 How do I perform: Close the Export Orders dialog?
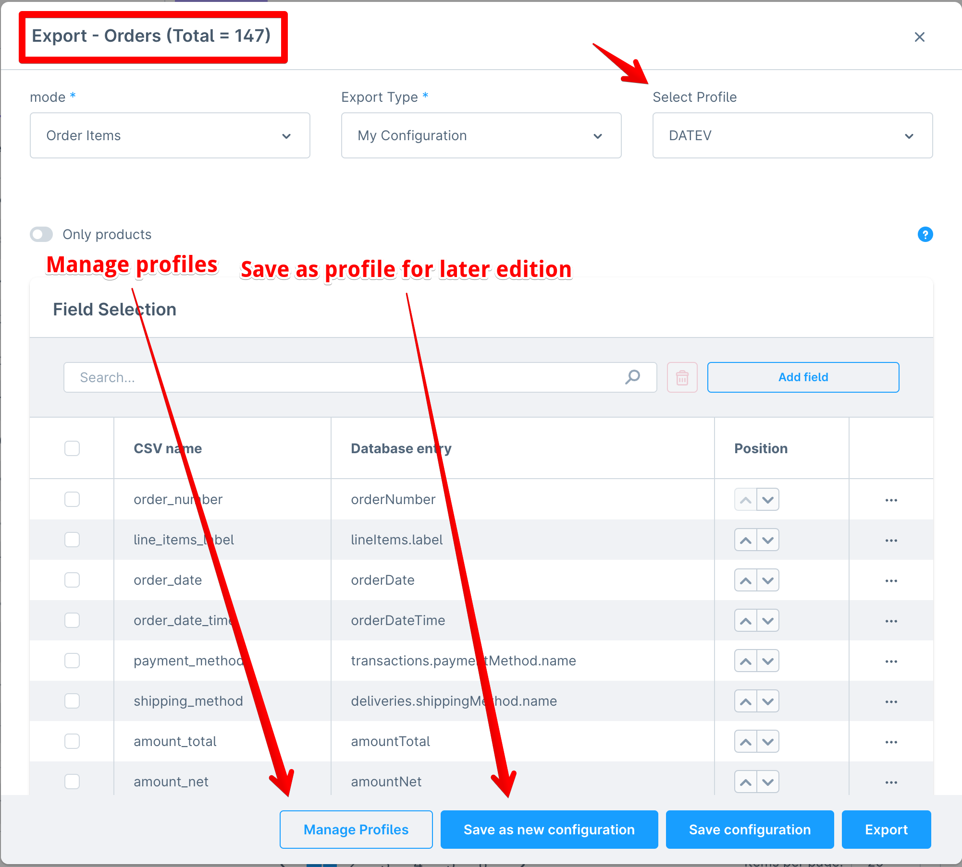[919, 37]
